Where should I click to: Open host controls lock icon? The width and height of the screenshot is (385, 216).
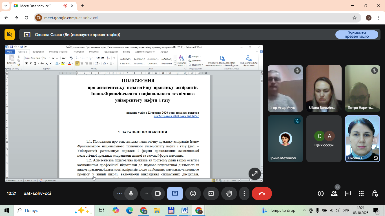tap(375, 193)
